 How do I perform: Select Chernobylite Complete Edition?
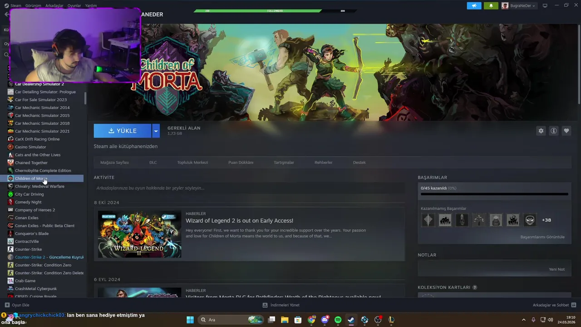pyautogui.click(x=43, y=171)
